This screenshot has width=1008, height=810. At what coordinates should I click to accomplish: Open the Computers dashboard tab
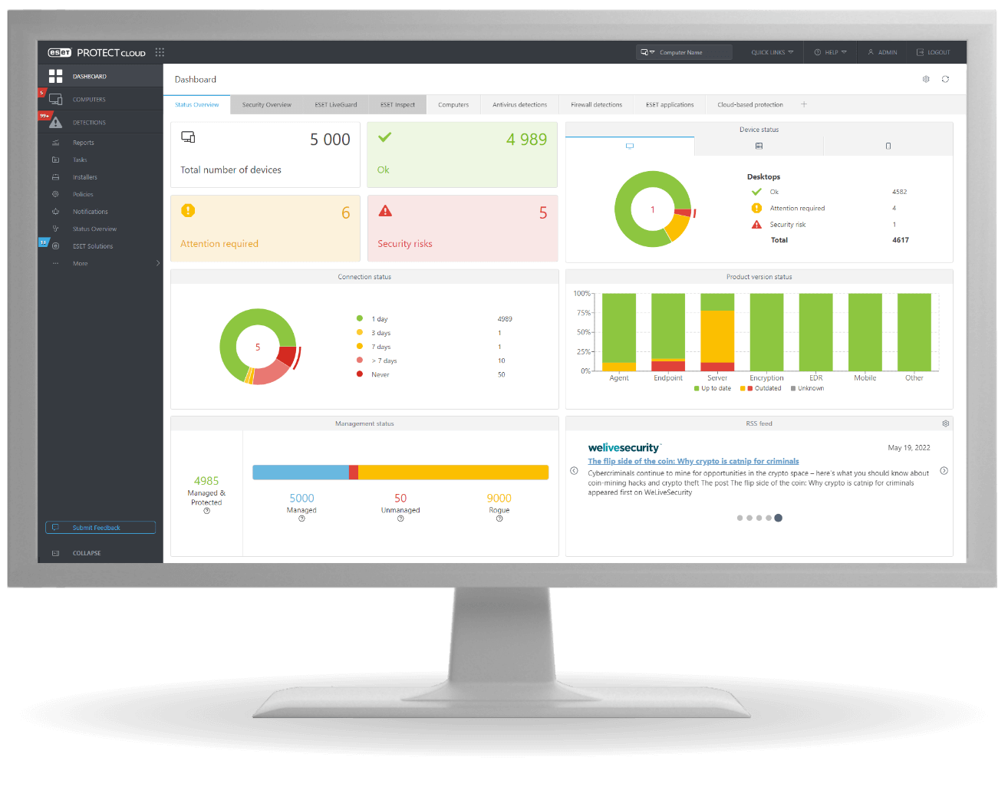click(453, 104)
